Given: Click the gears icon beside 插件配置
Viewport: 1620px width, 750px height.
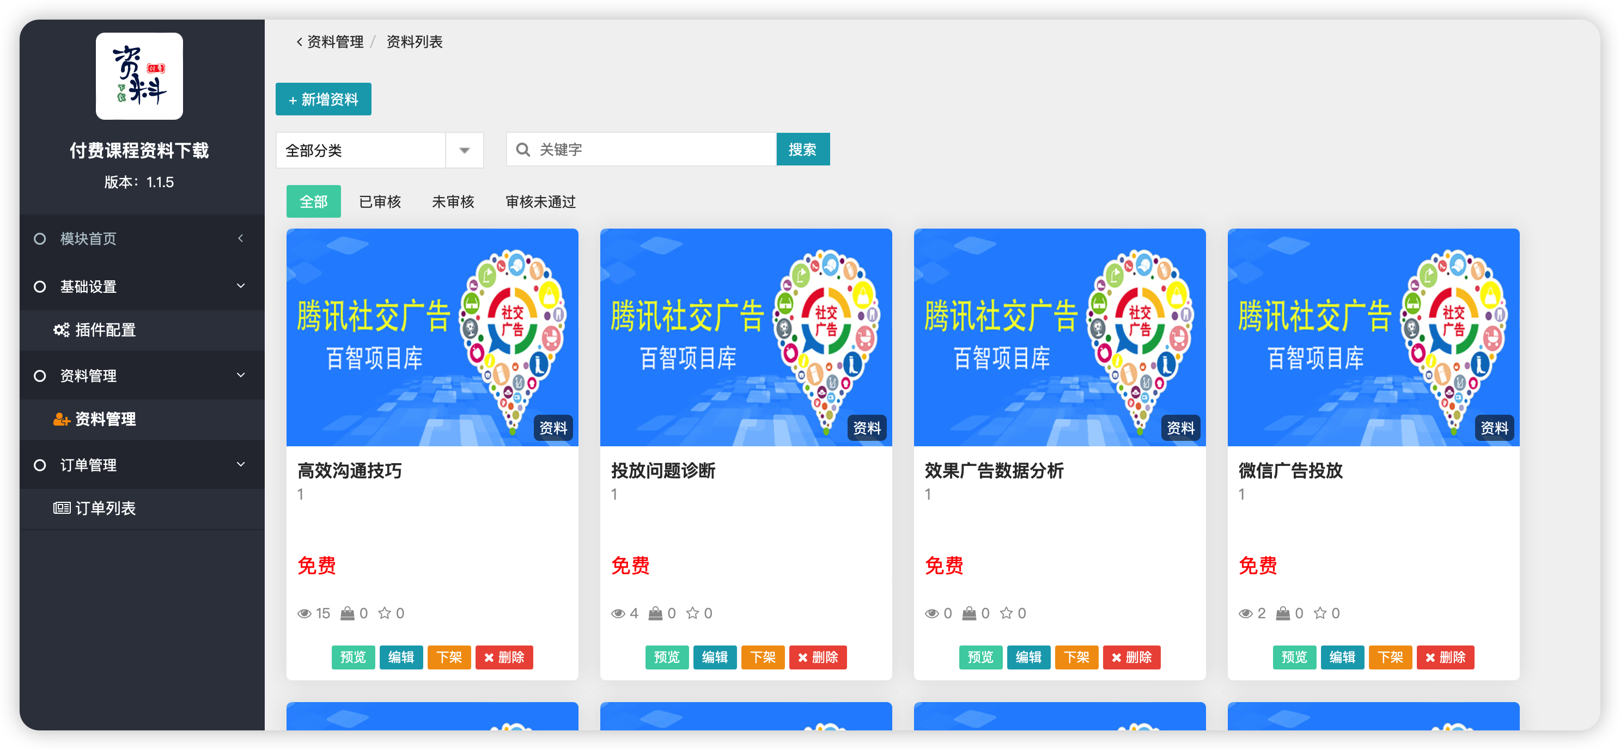Looking at the screenshot, I should pyautogui.click(x=61, y=330).
